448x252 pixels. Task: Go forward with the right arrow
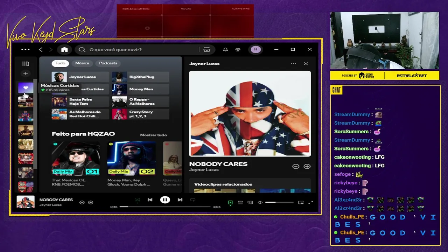pos(51,50)
